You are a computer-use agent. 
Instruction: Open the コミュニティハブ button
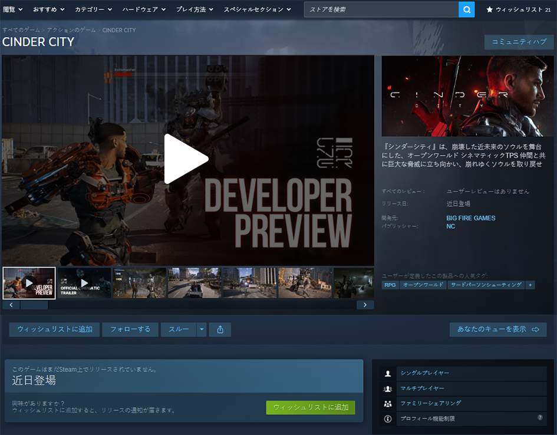[x=519, y=42]
